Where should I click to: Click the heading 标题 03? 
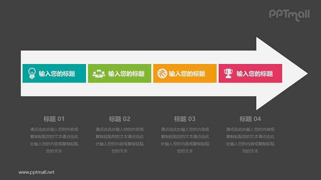[185, 119]
